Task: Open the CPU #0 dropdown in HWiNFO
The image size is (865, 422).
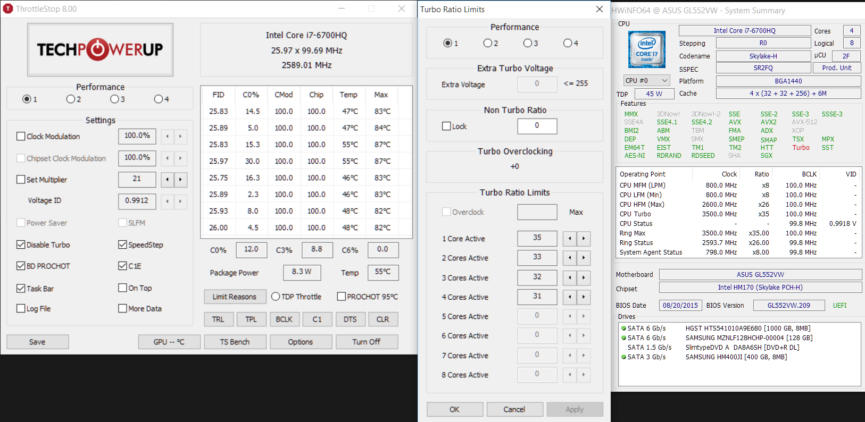Action: click(646, 80)
